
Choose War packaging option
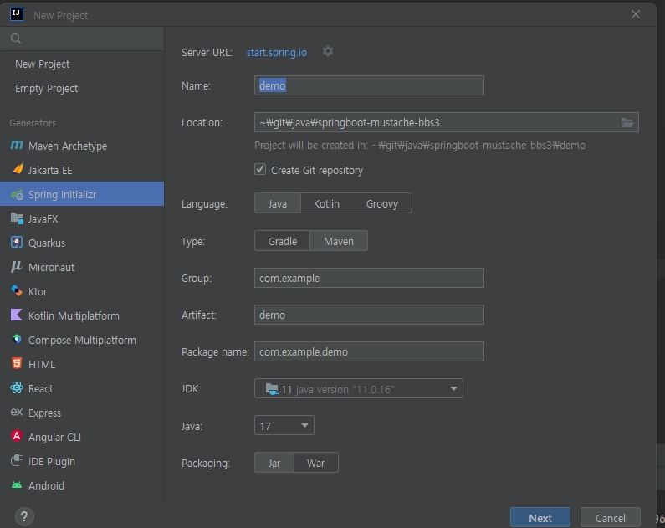point(315,463)
